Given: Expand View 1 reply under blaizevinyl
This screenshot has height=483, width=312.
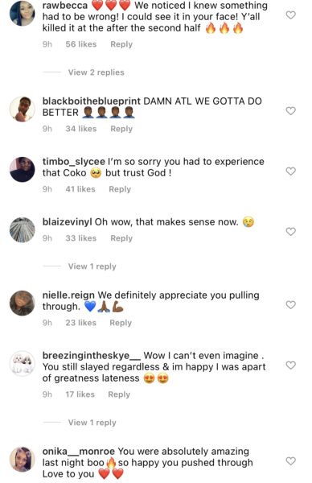Looking at the screenshot, I should point(92,266).
